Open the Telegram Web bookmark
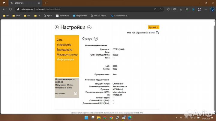216x121 pixels. 80,16
